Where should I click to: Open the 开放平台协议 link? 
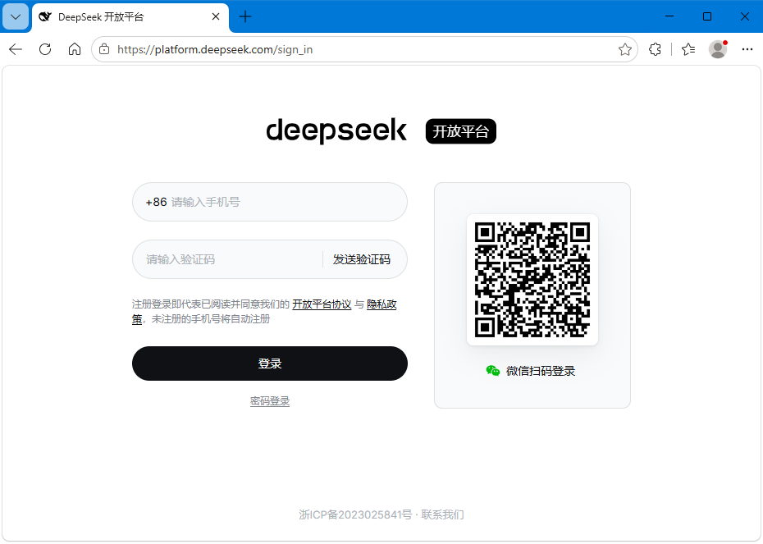pyautogui.click(x=322, y=304)
